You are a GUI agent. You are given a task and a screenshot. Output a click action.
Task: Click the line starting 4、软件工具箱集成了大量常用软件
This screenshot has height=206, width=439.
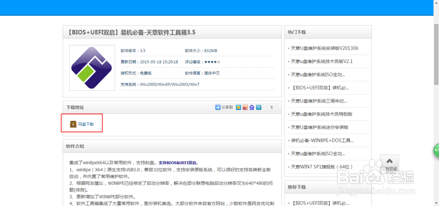pyautogui.click(x=172, y=203)
